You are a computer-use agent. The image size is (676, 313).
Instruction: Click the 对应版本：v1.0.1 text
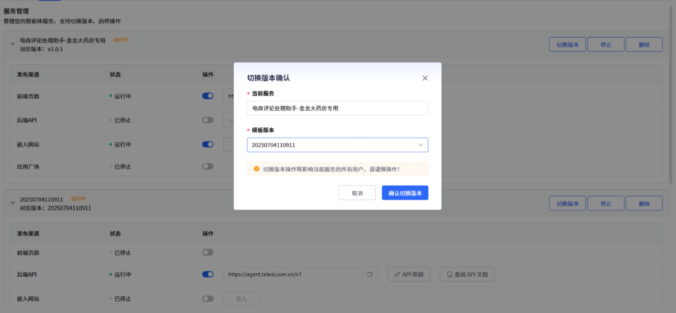click(41, 49)
